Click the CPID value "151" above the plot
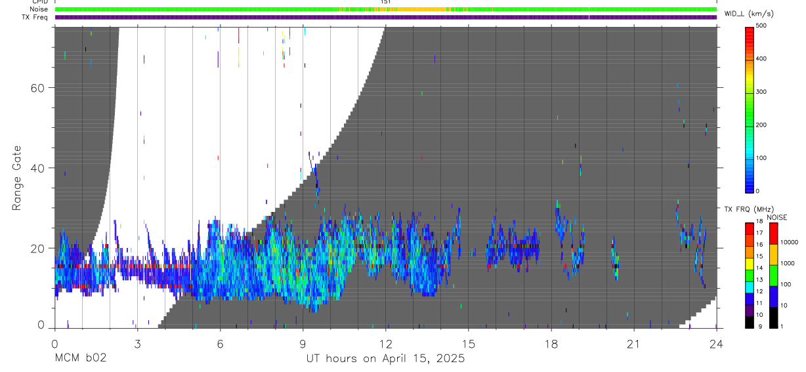The width and height of the screenshot is (806, 372). point(386,2)
